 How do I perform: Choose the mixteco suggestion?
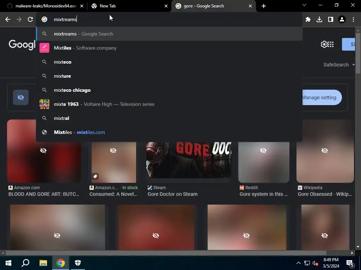pos(169,62)
